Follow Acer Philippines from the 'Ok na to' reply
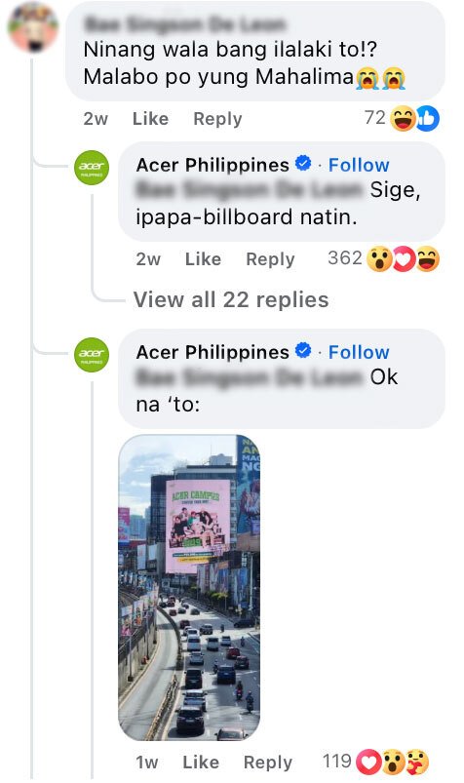464x783 pixels. tap(359, 352)
